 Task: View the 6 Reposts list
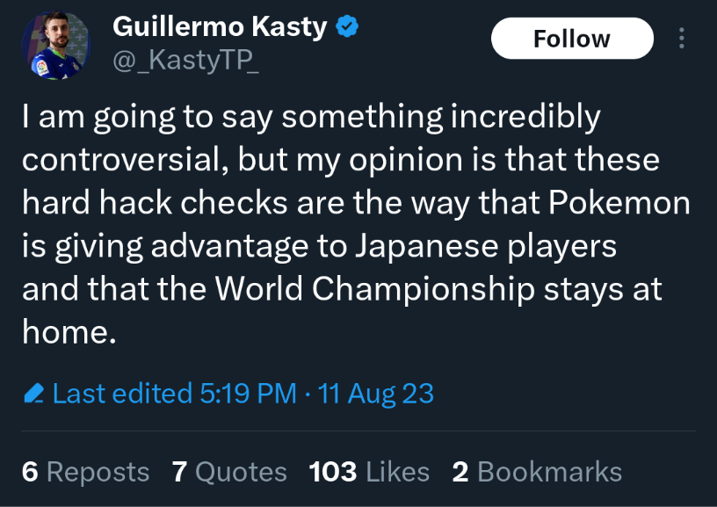pos(85,472)
